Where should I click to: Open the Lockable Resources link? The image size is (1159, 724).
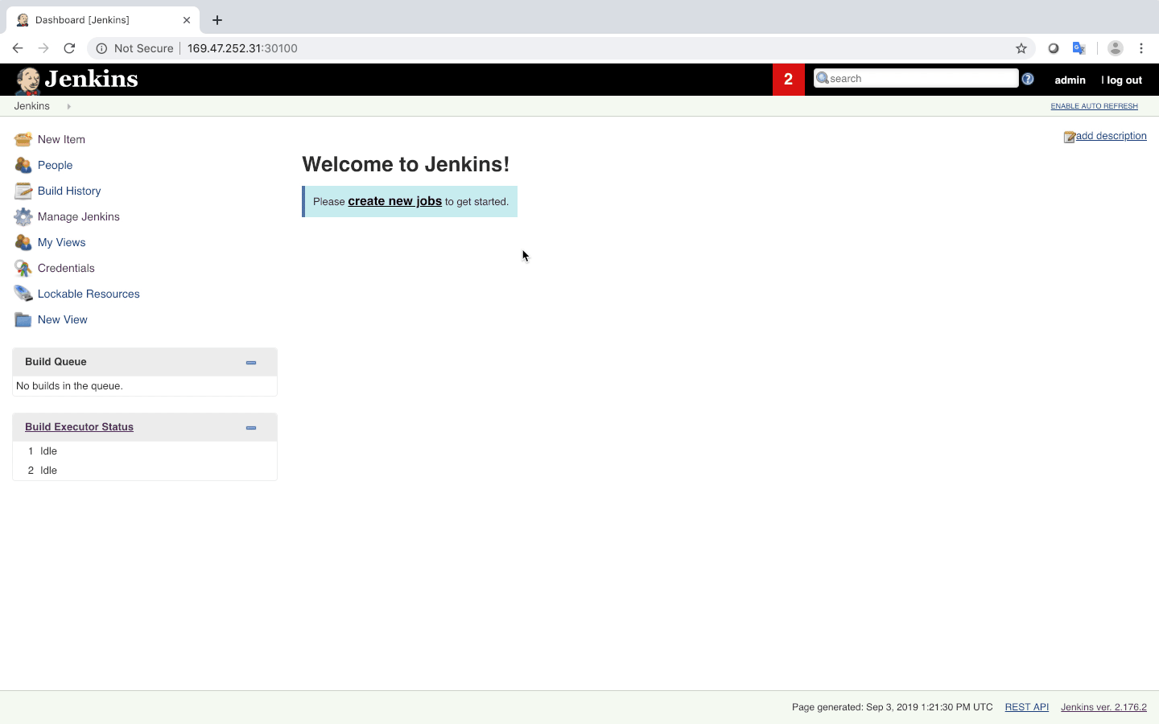coord(89,294)
